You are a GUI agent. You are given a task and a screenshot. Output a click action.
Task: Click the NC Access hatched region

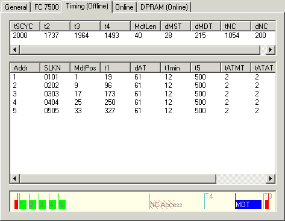(166, 205)
